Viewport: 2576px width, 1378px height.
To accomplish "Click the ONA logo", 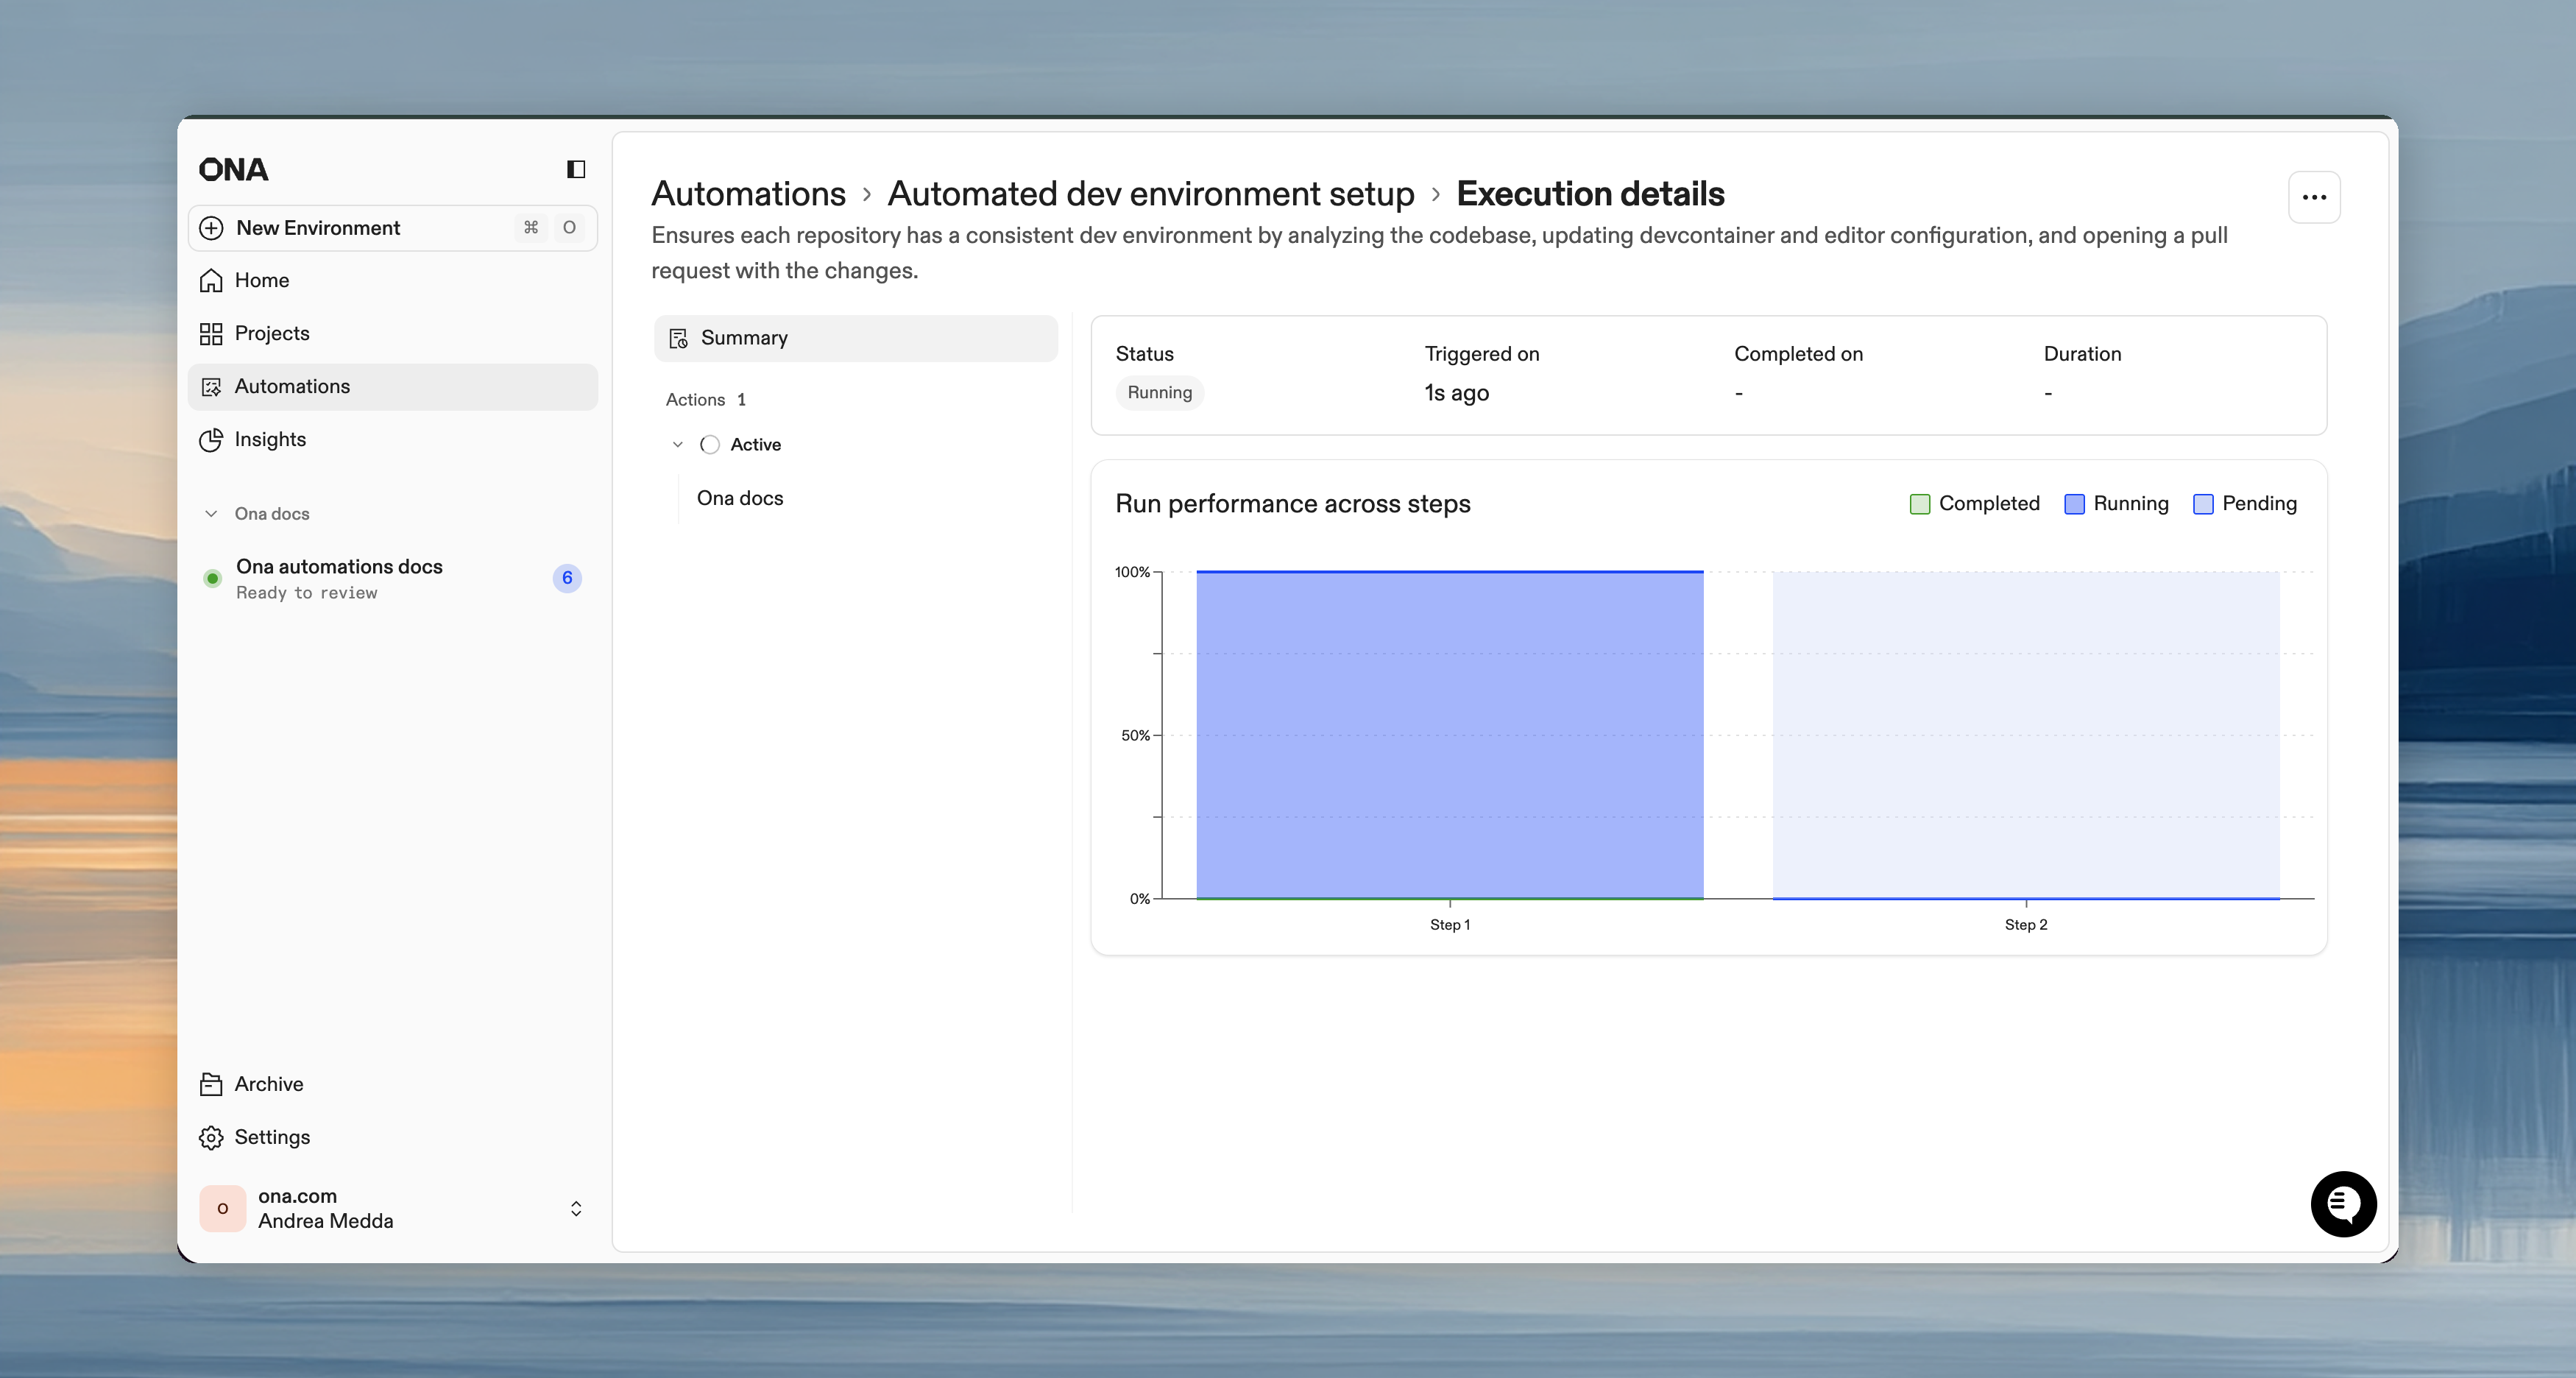I will [234, 170].
